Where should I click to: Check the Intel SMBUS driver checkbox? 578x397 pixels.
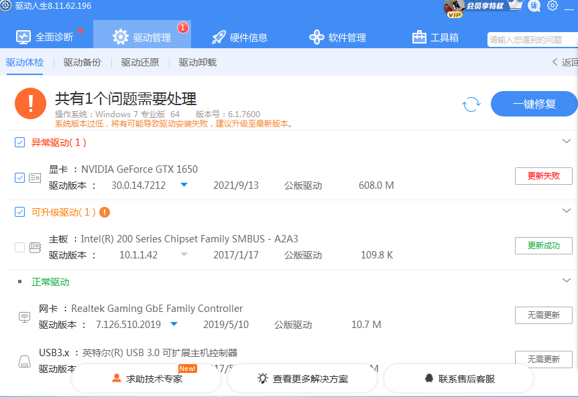click(x=19, y=247)
